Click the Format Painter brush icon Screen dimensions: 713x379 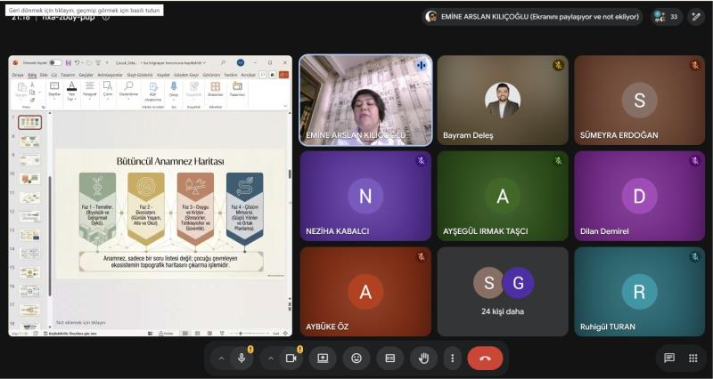point(32,101)
